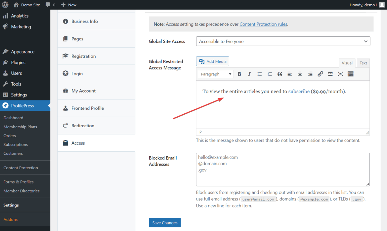Click Blocked Email Addresses textarea
Viewport: 387px width, 231px height.
pos(283,170)
